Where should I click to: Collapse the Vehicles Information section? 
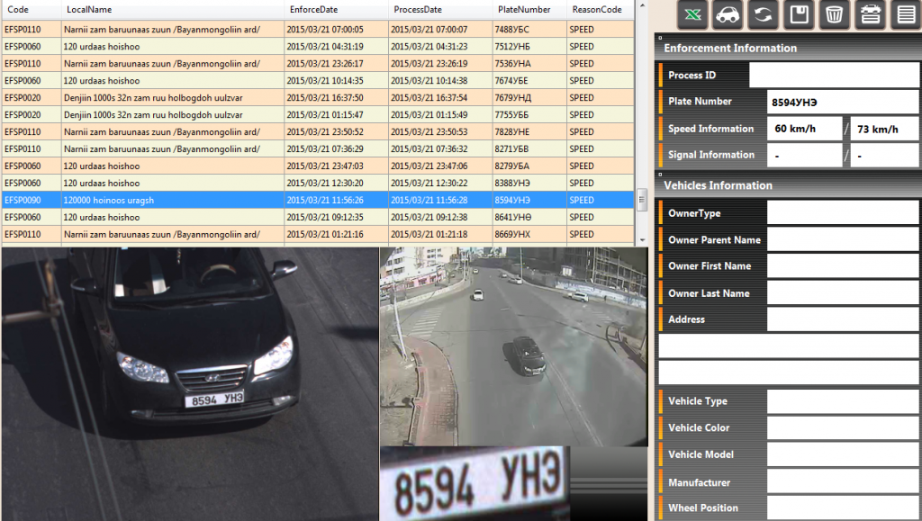click(658, 175)
